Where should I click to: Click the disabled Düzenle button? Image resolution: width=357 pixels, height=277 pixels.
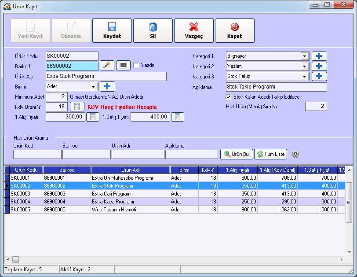point(71,30)
